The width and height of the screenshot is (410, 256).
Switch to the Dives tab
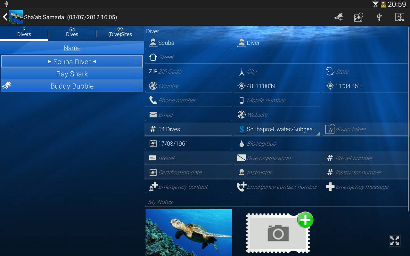point(72,32)
